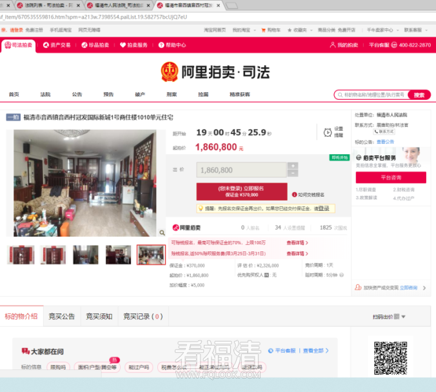Switch to the 标的物介绍 tab
The image size is (436, 392).
pos(21,317)
